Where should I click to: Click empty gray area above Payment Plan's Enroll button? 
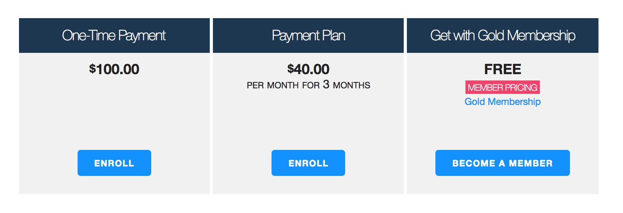pyautogui.click(x=308, y=122)
